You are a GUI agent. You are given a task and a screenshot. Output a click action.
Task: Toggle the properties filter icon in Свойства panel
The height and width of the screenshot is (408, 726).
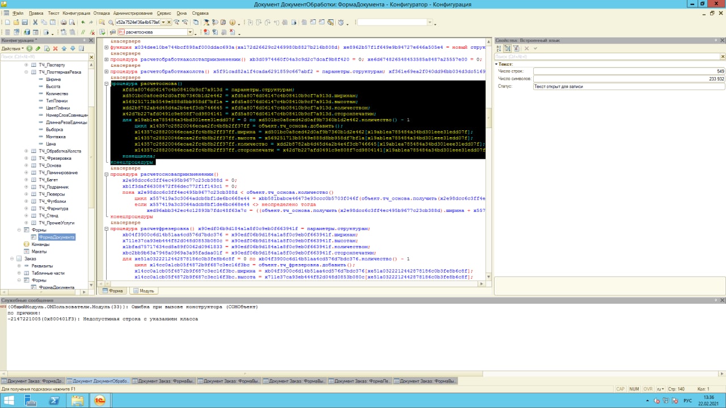tap(516, 49)
